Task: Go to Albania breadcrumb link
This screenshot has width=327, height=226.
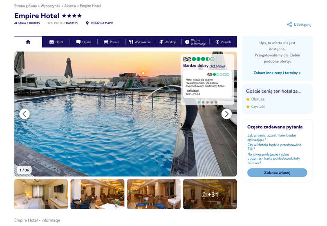Action: pos(70,6)
